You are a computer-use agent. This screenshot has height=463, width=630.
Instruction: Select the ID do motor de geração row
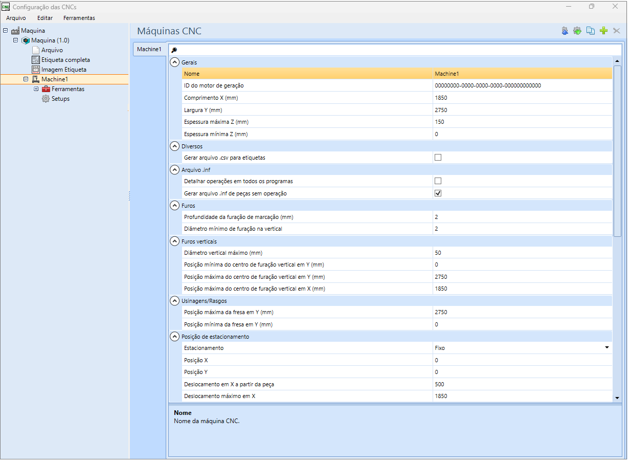397,86
